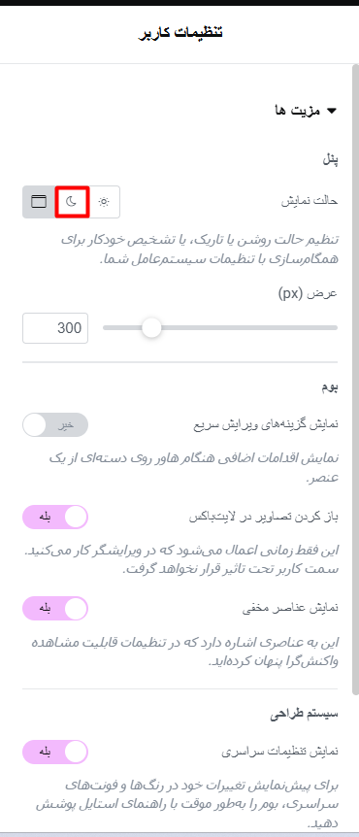Disable the باز کردن تصاویر در لایت‌باکس toggle
The width and height of the screenshot is (359, 837).
(x=55, y=518)
